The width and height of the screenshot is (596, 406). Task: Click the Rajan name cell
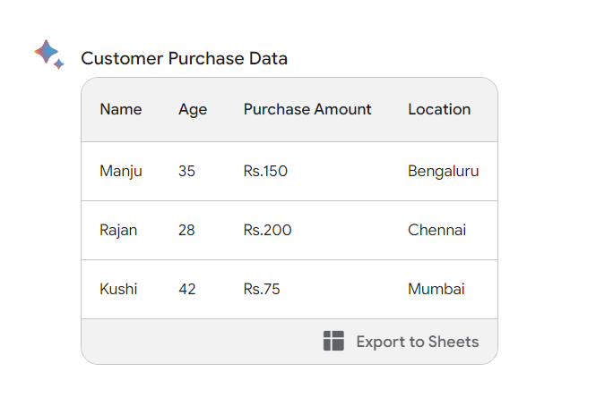click(118, 230)
